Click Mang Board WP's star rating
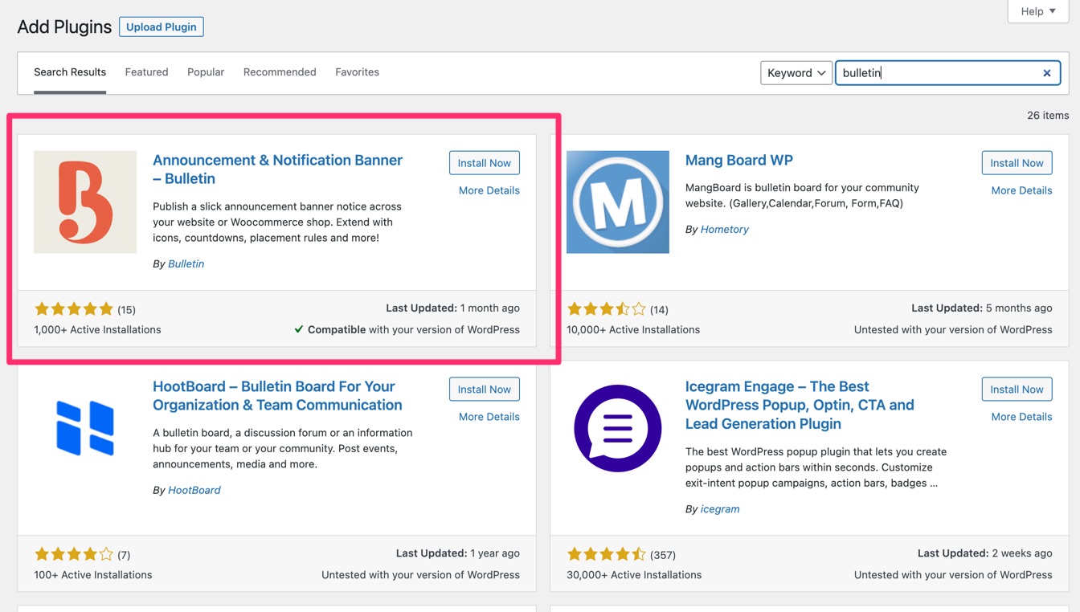1080x612 pixels. pos(607,308)
